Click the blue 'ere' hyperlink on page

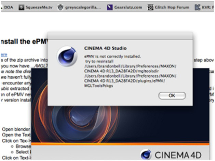click(x=4, y=55)
